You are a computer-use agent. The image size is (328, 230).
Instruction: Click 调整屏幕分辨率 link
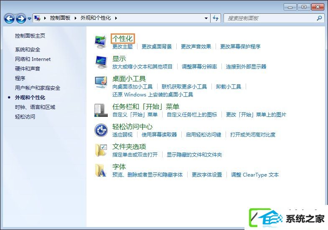[199, 67]
